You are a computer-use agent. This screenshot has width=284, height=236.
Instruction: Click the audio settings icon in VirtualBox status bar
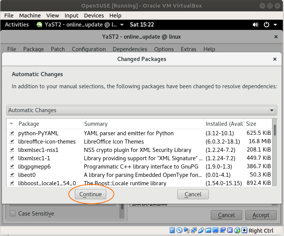[x=186, y=230]
